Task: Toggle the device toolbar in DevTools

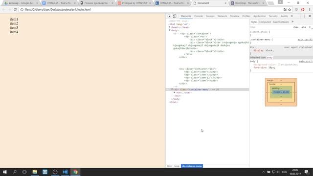Action: pos(174,16)
